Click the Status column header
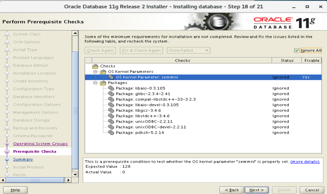This screenshot has height=194, width=327. [287, 60]
